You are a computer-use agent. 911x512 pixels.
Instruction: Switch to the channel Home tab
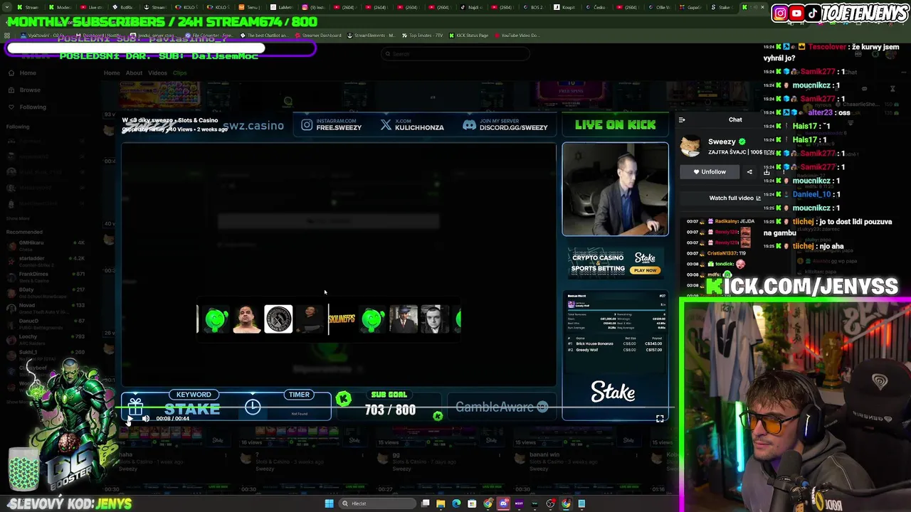tap(112, 73)
